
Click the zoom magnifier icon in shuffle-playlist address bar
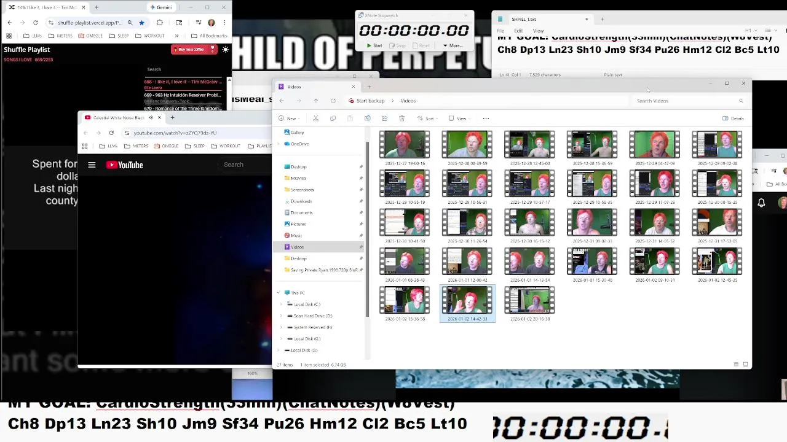point(130,23)
